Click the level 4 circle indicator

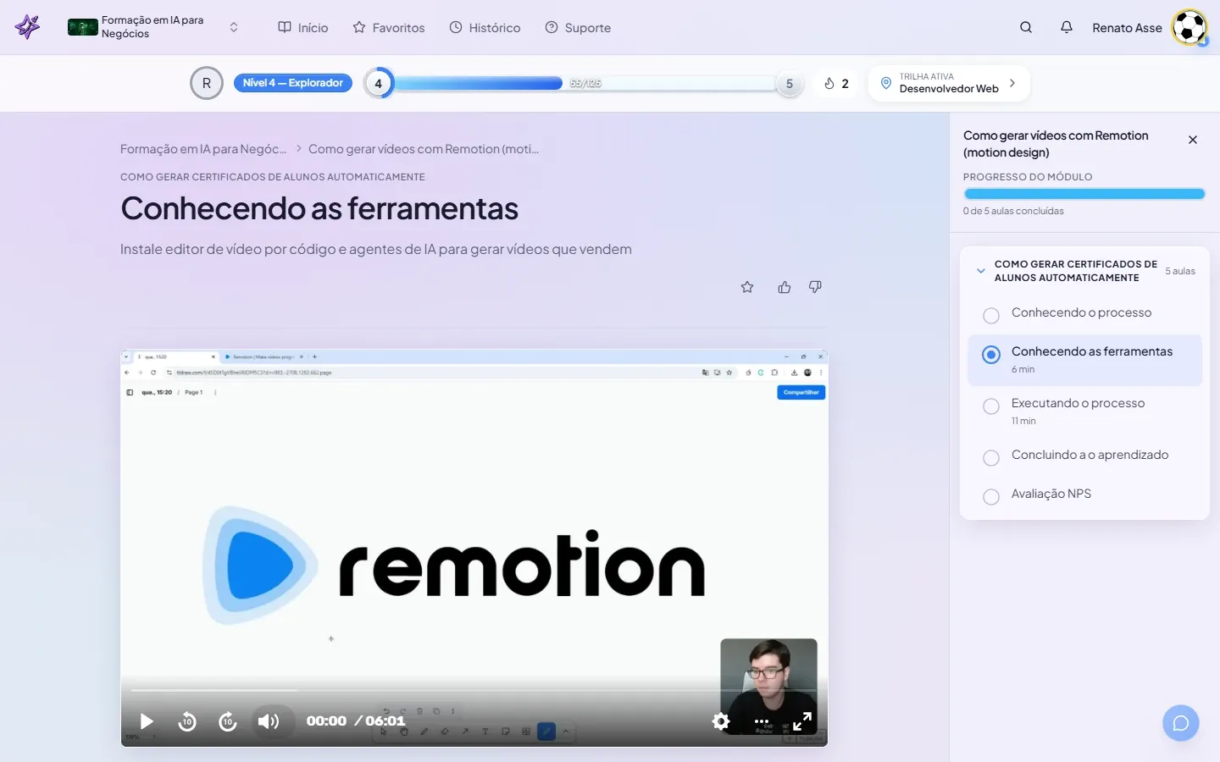click(x=379, y=83)
